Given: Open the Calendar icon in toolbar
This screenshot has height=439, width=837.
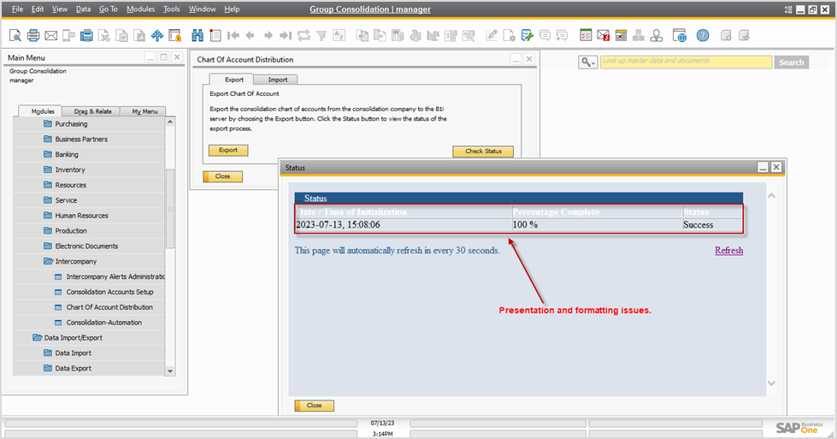Looking at the screenshot, I should click(586, 36).
